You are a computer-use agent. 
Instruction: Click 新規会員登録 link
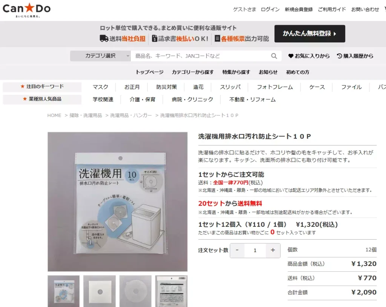point(299,9)
